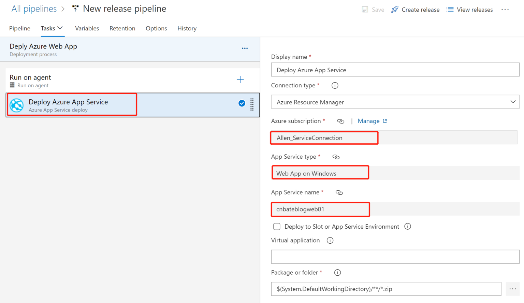Open the App Service type field
The height and width of the screenshot is (303, 524).
[x=395, y=173]
